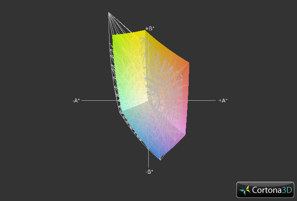Click the +A* axis label
Viewport: 297px width, 201px height.
(x=223, y=100)
